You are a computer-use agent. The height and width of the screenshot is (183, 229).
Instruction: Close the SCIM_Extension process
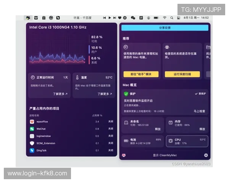click(111, 143)
